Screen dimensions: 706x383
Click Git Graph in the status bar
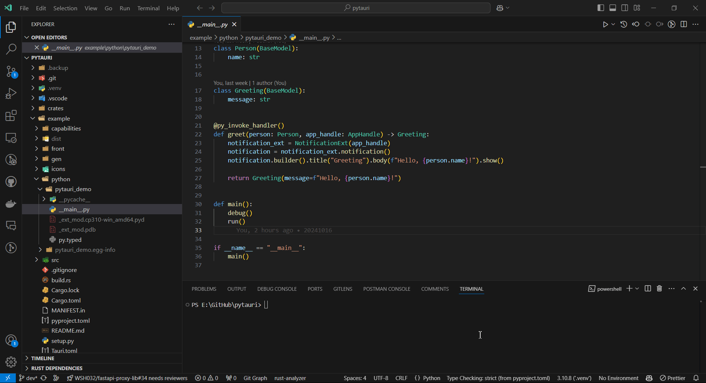(255, 378)
